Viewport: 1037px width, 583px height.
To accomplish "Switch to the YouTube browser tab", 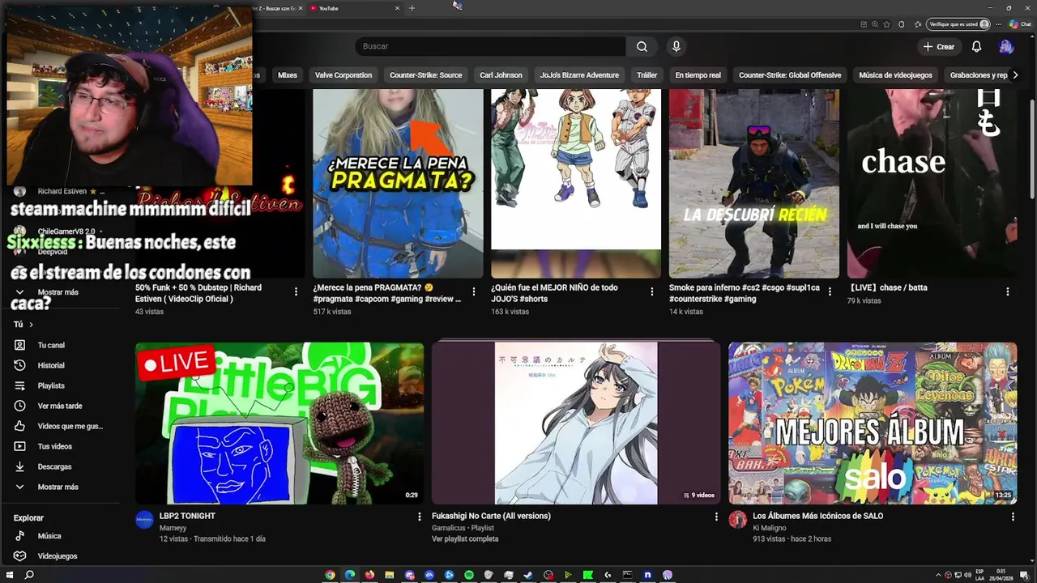I will [x=355, y=8].
